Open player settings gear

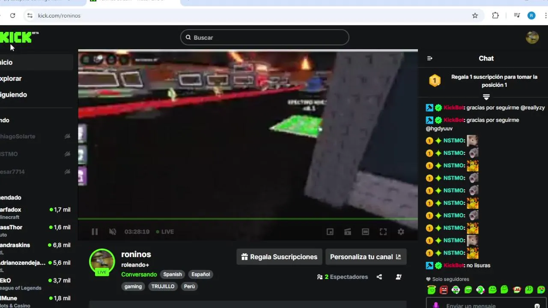pos(401,231)
